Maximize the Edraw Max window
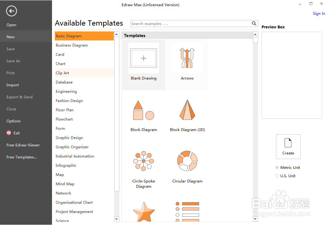 pos(311,4)
